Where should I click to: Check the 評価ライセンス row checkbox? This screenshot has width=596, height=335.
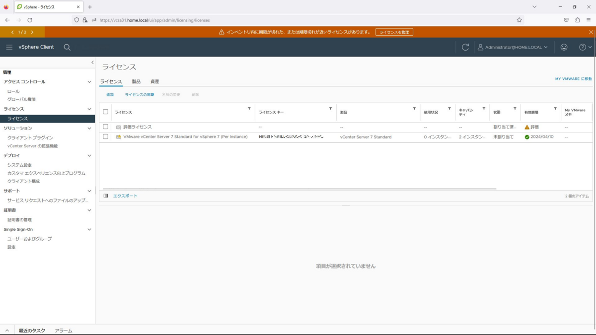coord(105,127)
